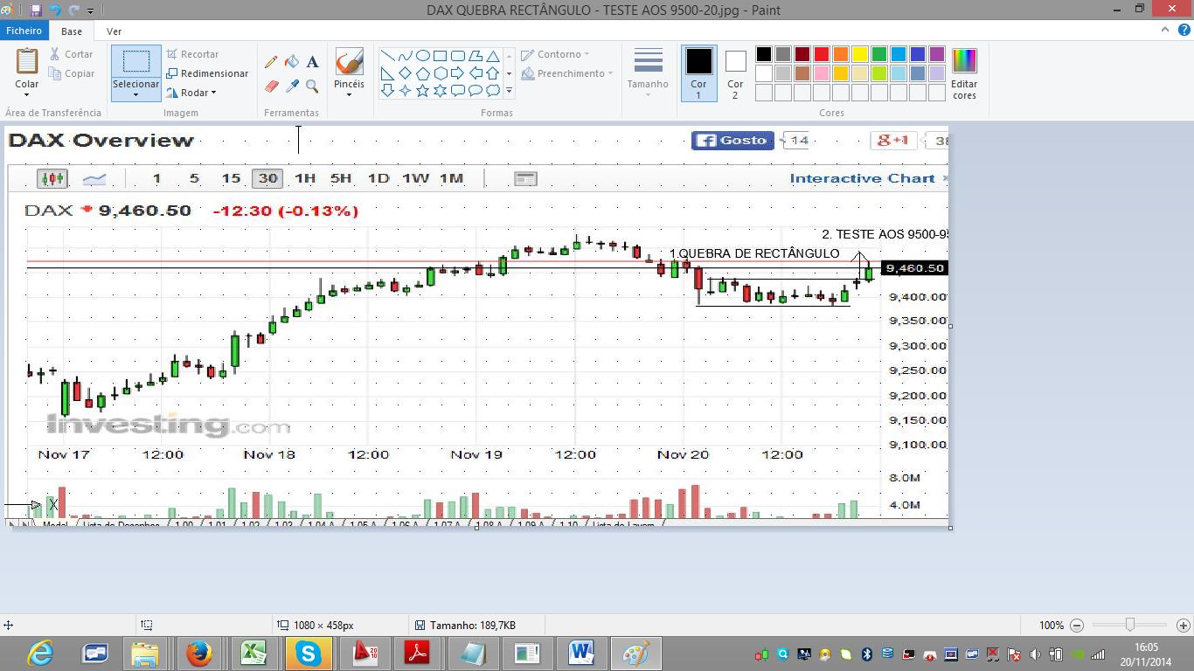
Task: Click the Undo arrow in title bar
Action: [x=55, y=10]
